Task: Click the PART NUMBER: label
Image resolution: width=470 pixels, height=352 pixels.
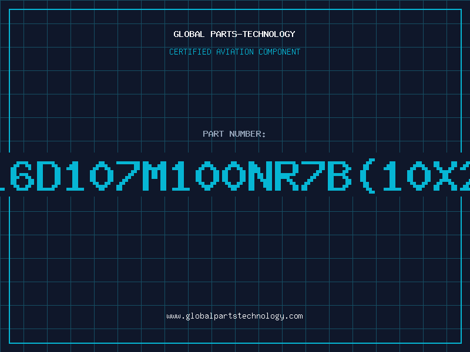Action: 234,134
